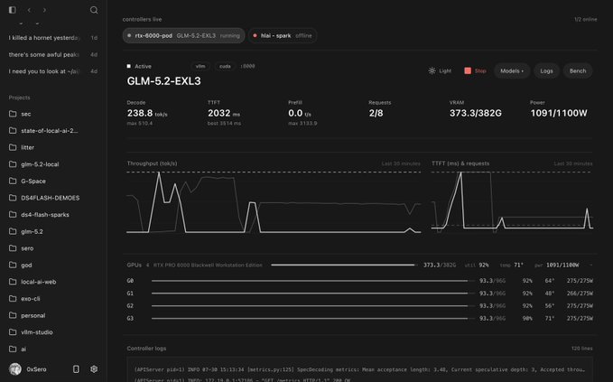Click the Controller logs heading
This screenshot has width=613, height=382.
coord(146,349)
